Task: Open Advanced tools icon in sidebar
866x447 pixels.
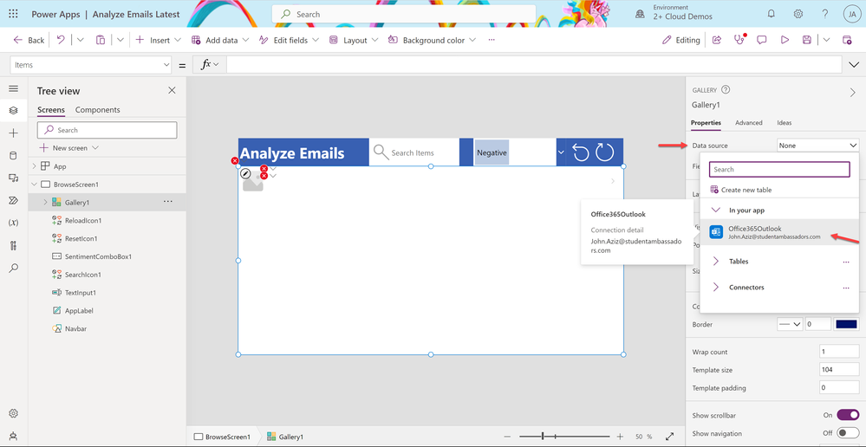Action: (14, 245)
